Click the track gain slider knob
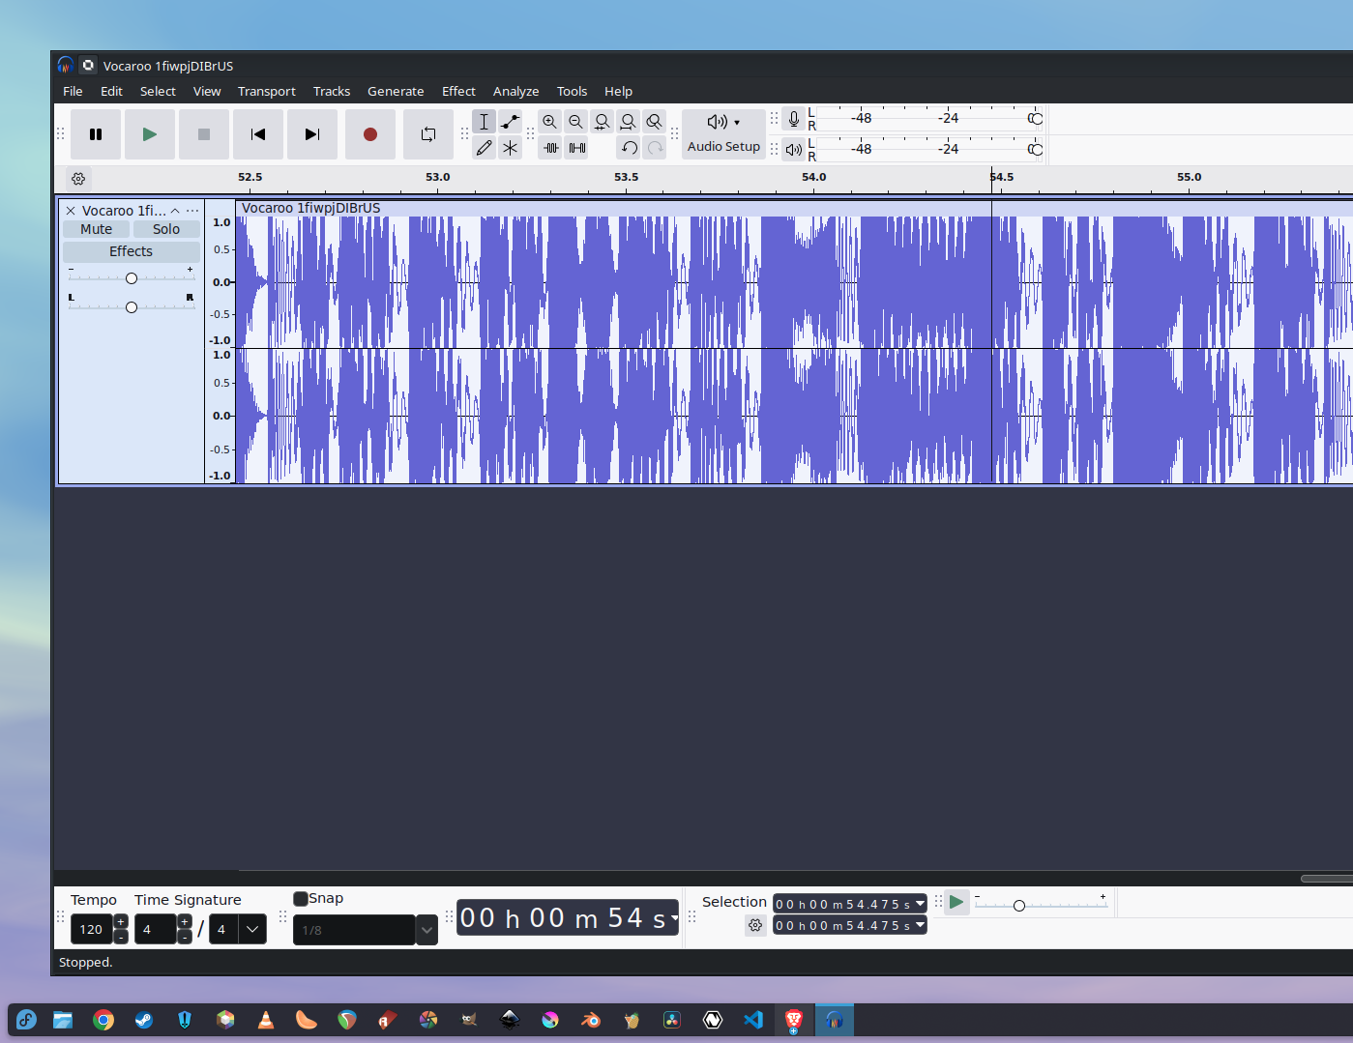 coord(132,278)
